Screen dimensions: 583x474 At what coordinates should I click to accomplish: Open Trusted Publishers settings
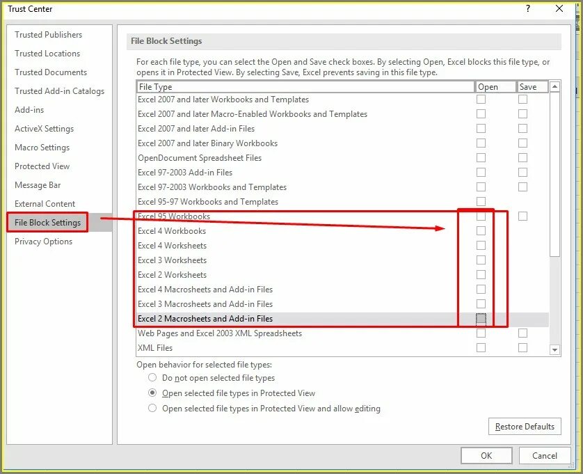tap(48, 35)
